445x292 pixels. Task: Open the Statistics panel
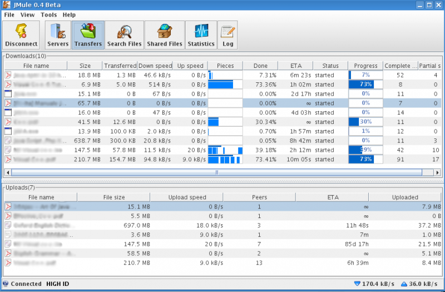(x=201, y=35)
